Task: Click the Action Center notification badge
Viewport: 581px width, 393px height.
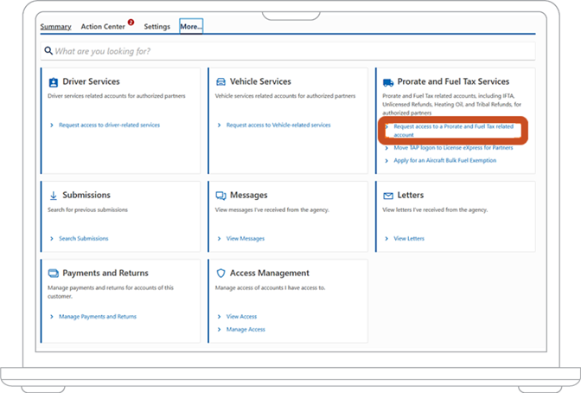Action: 131,22
